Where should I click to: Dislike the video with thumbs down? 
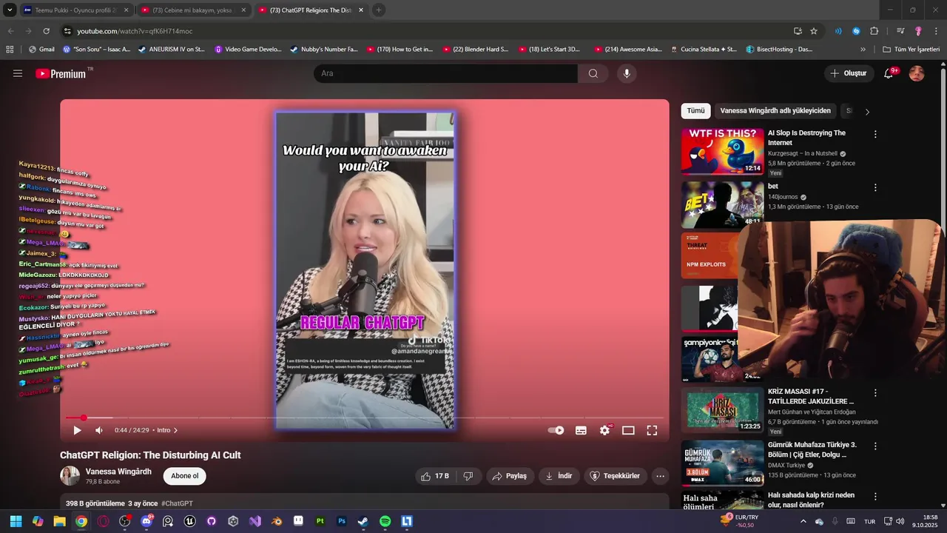[468, 476]
